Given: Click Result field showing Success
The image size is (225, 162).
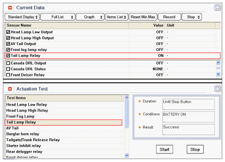Looking at the screenshot, I should point(188,129).
